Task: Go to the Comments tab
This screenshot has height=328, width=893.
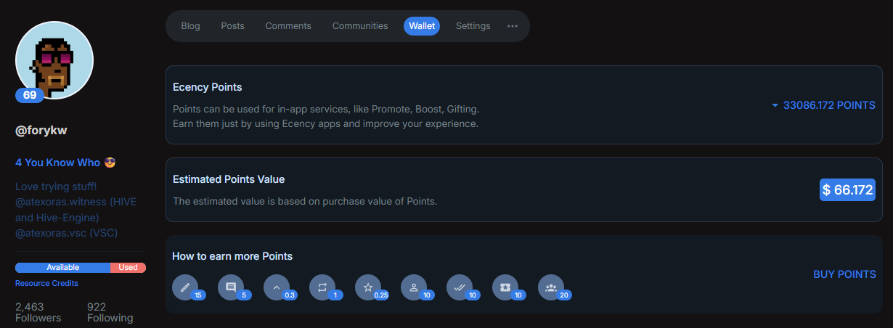Action: coord(288,26)
